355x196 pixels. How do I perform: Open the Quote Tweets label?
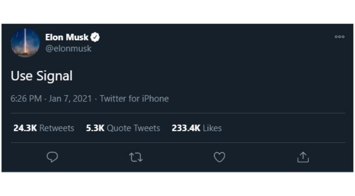point(133,128)
